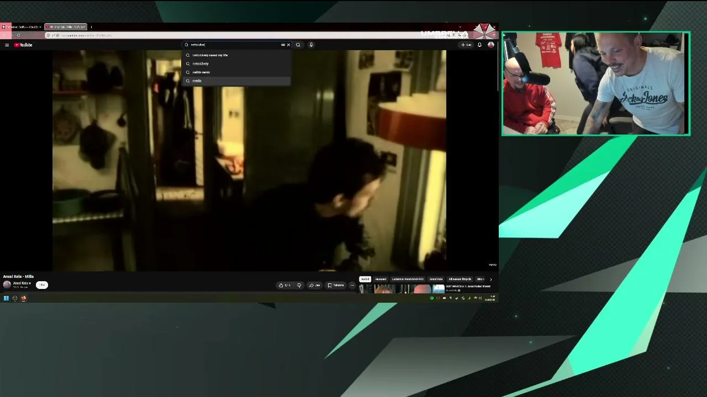Open the taskbar clock and date
707x397 pixels.
490,298
